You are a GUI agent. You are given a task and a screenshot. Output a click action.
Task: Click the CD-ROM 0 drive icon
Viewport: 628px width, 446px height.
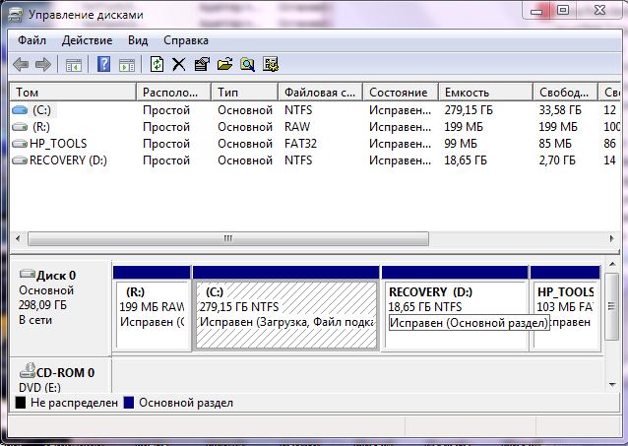28,370
